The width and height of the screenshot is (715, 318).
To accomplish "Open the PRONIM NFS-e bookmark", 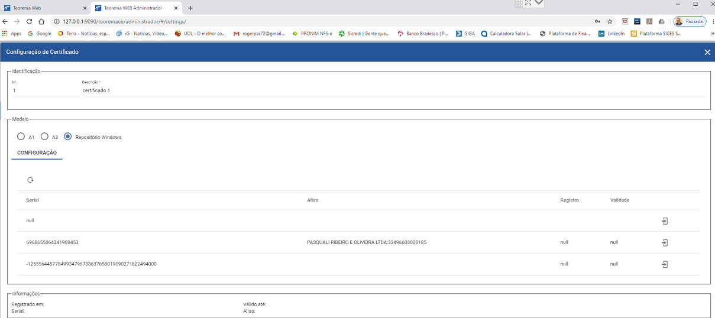I will tap(312, 34).
